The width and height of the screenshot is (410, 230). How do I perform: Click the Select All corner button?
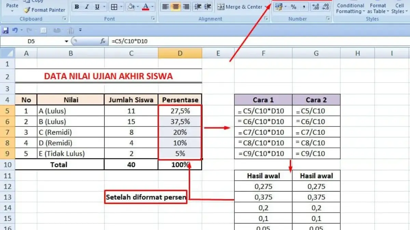[8, 53]
